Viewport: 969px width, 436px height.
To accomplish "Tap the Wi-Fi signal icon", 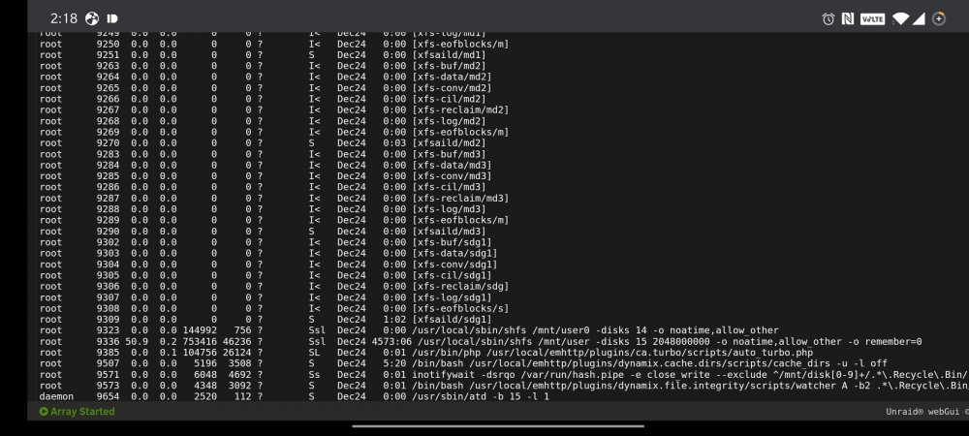I will coord(900,19).
